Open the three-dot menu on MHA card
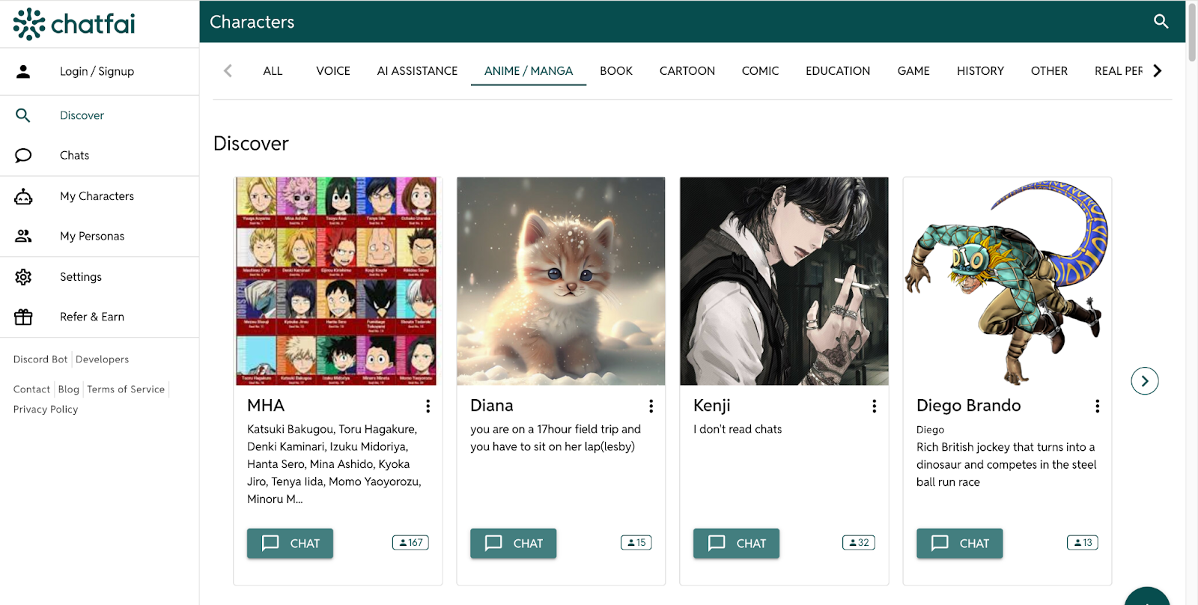This screenshot has height=605, width=1198. [x=428, y=406]
